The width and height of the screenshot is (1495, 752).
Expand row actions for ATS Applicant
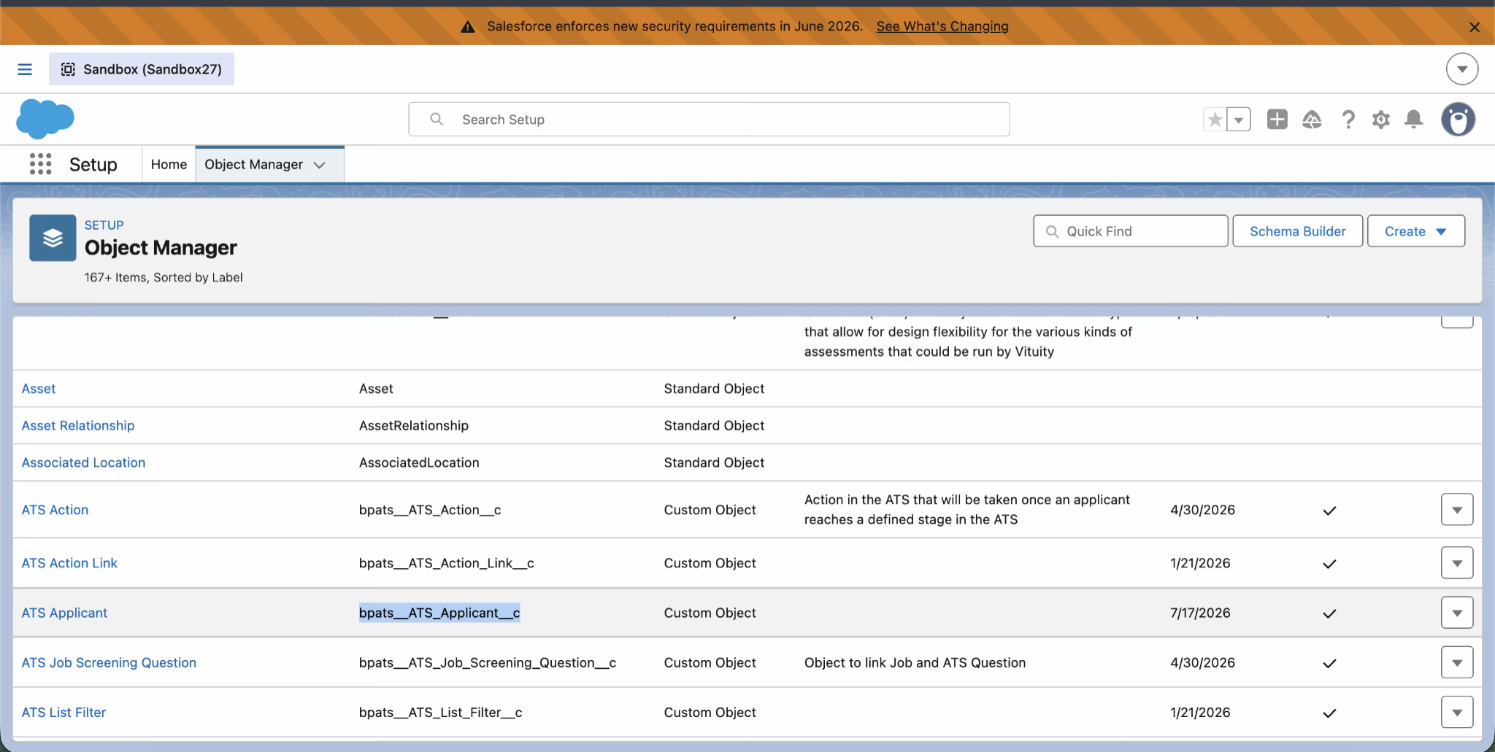1457,613
